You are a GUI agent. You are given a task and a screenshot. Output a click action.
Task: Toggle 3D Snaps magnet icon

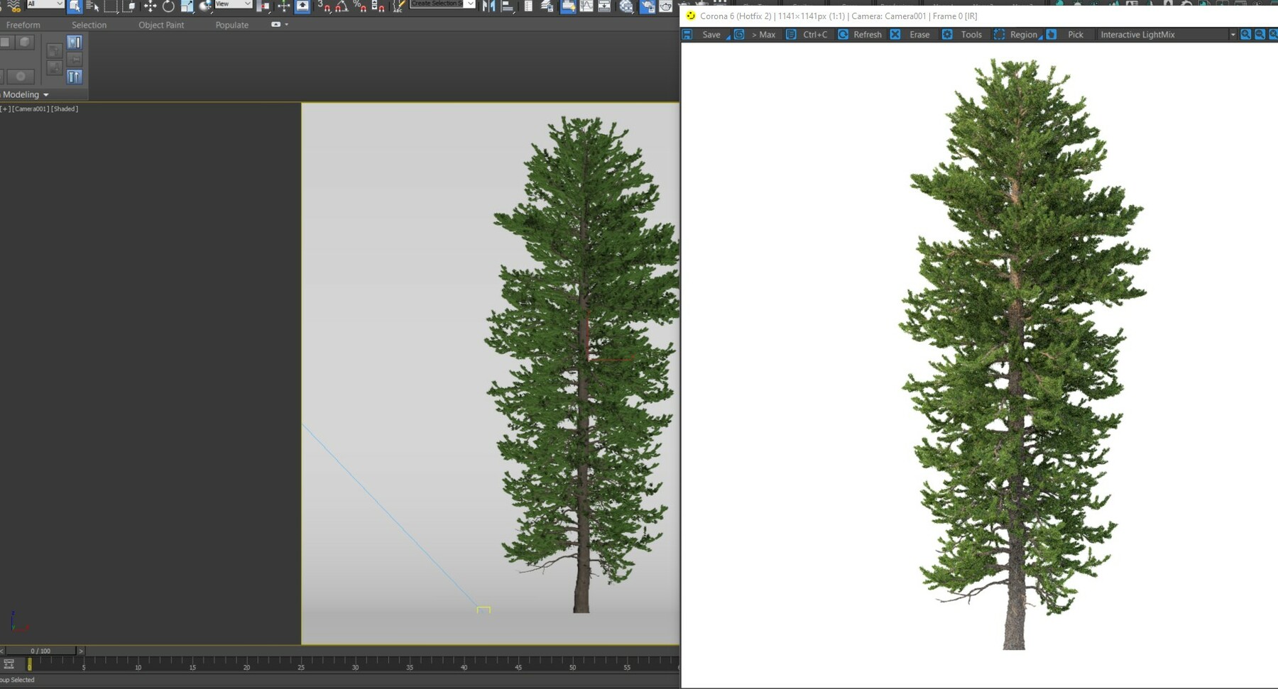pyautogui.click(x=324, y=6)
